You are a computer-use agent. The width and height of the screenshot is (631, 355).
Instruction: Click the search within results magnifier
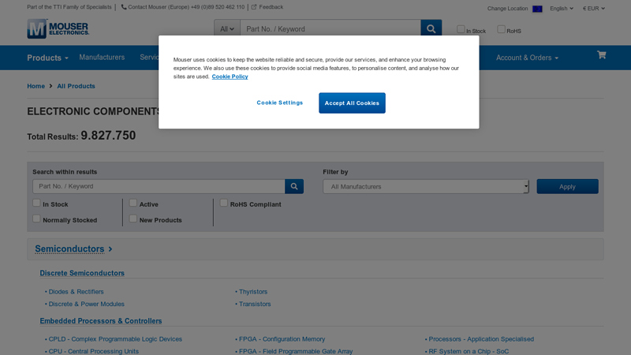click(294, 186)
